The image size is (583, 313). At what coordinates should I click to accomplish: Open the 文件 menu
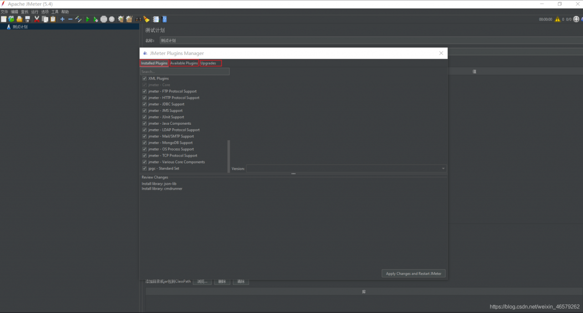pos(5,12)
